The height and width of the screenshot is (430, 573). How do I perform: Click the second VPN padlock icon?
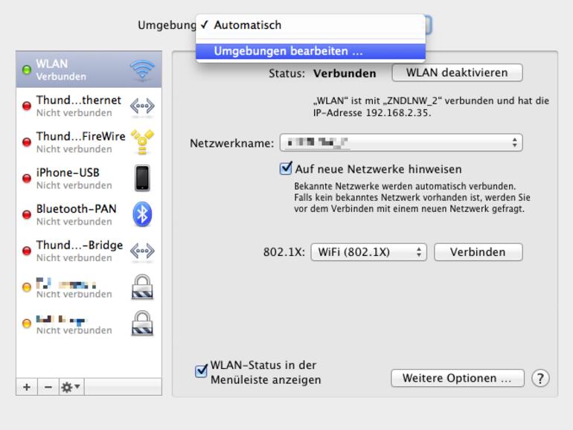[142, 324]
